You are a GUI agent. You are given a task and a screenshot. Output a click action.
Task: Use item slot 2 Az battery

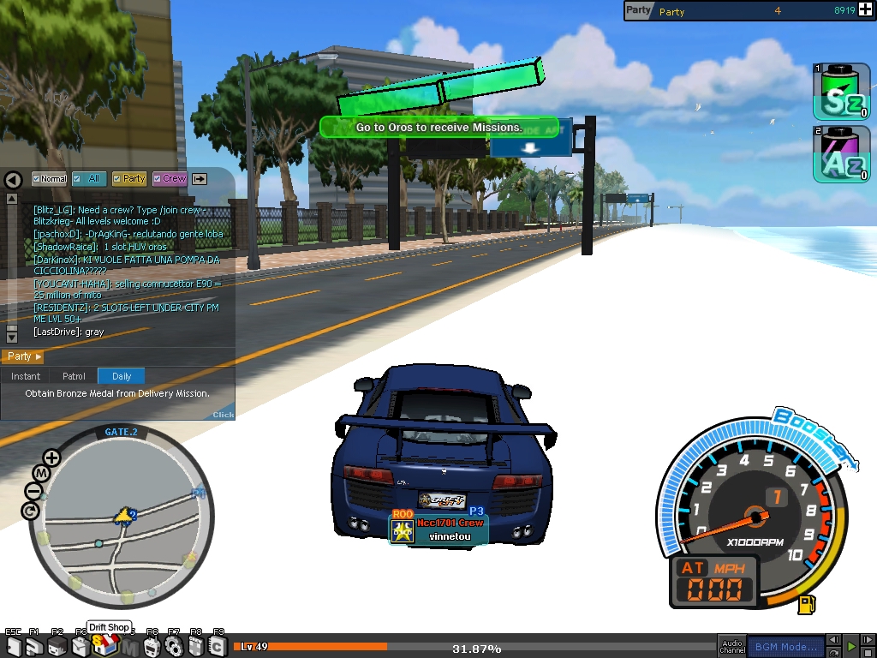[841, 154]
